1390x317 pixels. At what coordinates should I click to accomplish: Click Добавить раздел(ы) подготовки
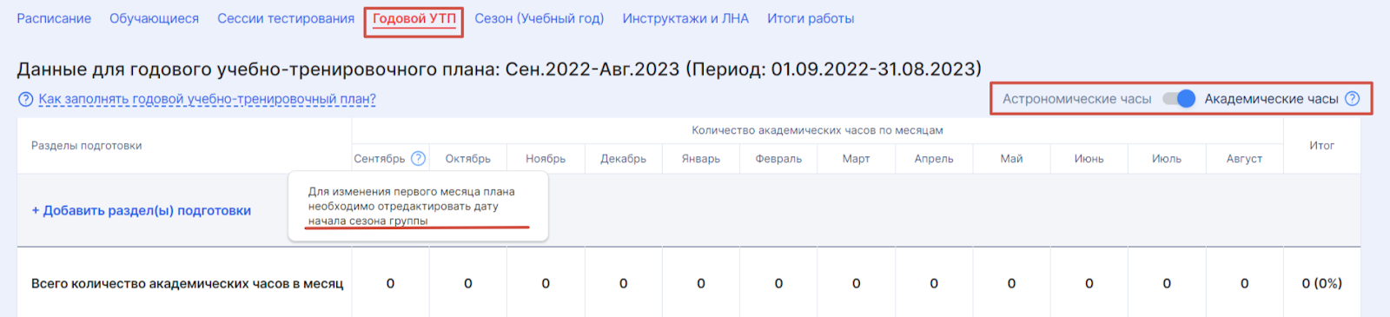[142, 210]
